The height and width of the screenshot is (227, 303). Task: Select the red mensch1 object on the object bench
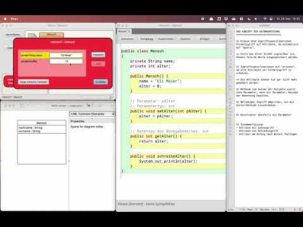point(8,81)
